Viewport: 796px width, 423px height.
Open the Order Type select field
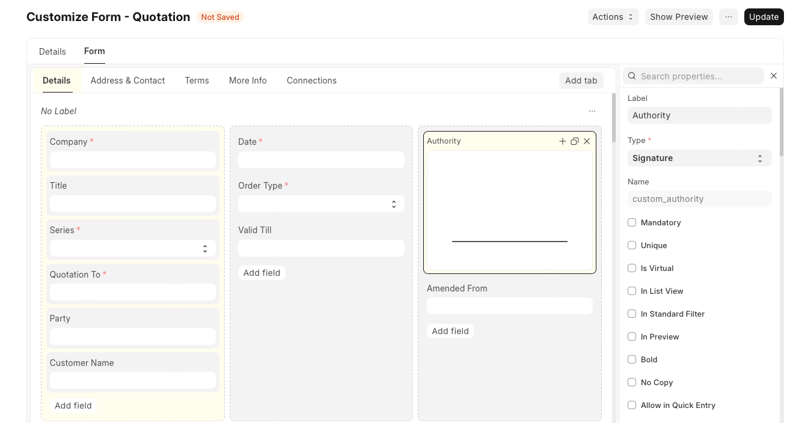click(321, 204)
